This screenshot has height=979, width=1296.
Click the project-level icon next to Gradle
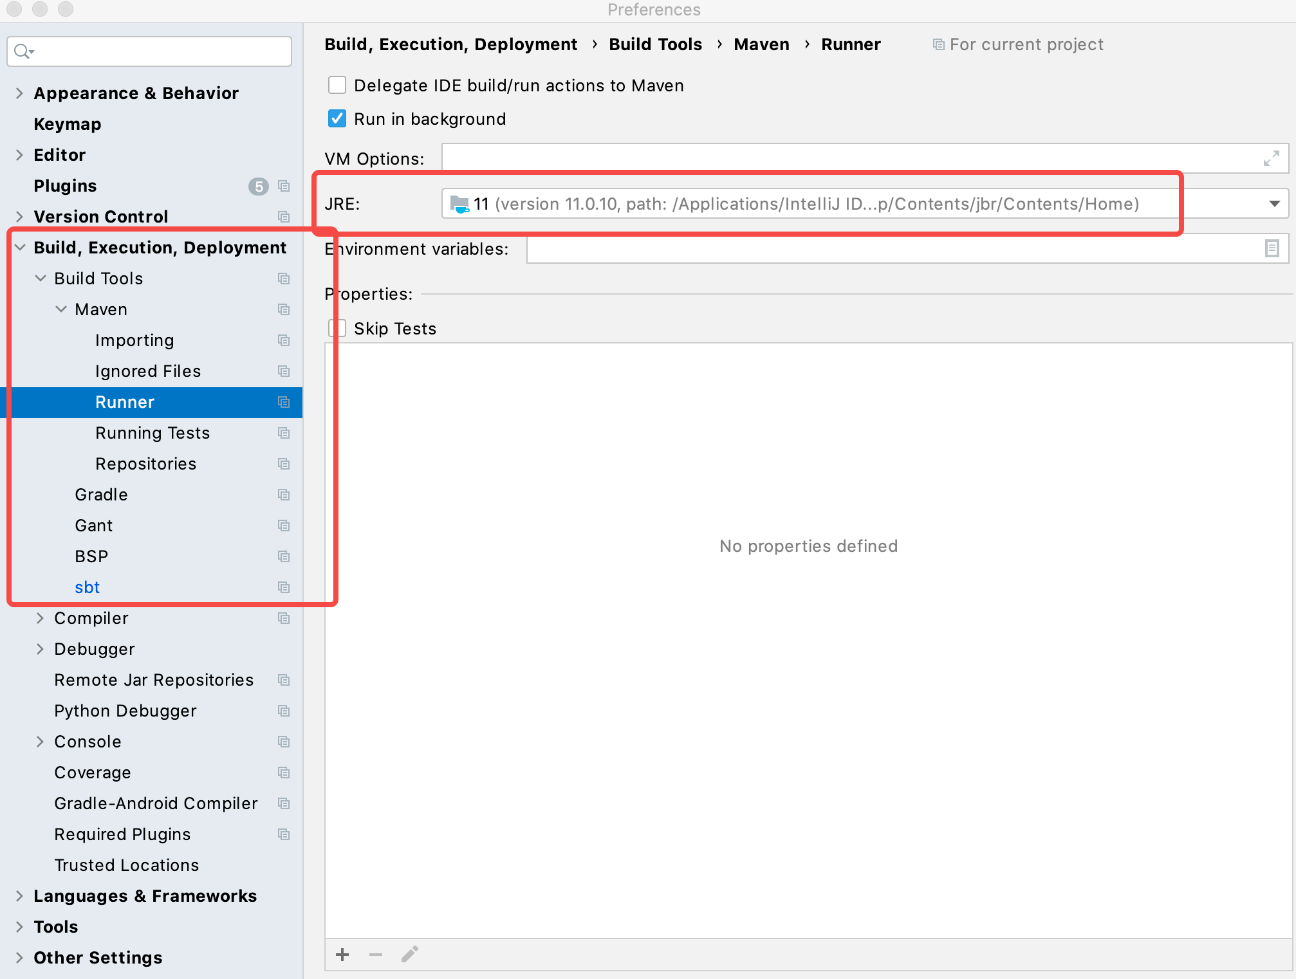tap(284, 495)
